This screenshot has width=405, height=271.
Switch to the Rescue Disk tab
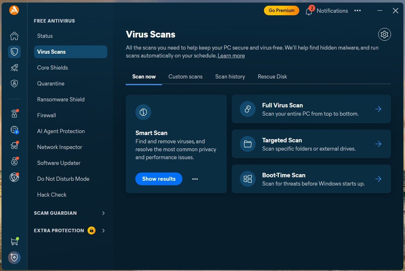(x=273, y=77)
